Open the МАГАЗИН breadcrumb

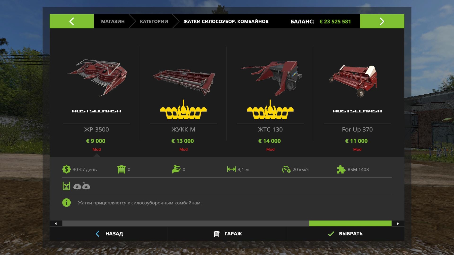click(113, 21)
